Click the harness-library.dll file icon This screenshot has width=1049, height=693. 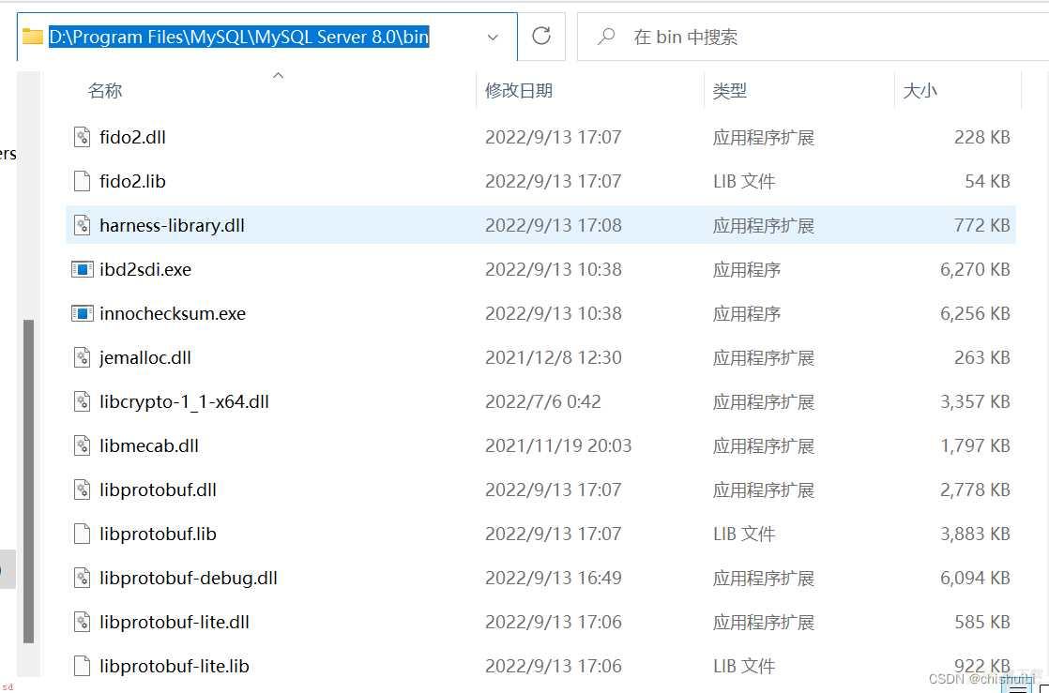[82, 225]
